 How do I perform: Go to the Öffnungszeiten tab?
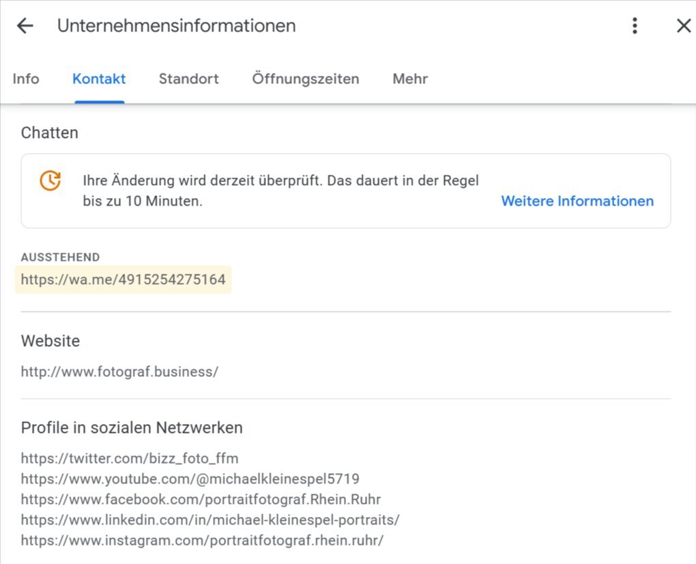click(x=305, y=79)
